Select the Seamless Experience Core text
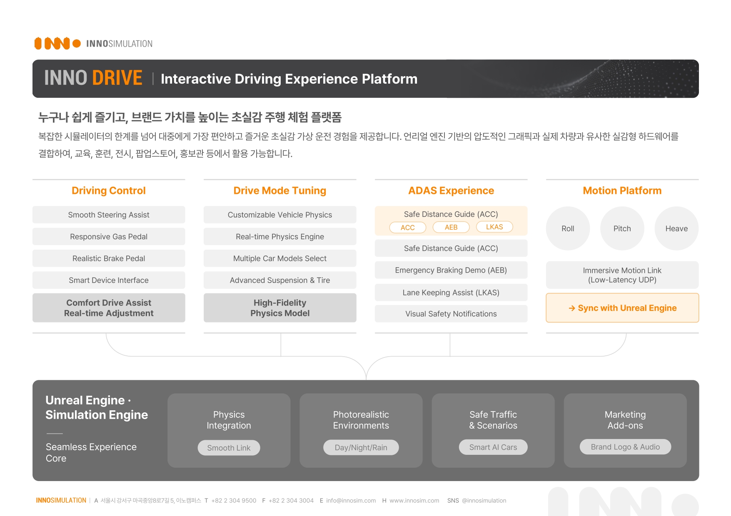Viewport: 731px width, 516px height. (x=91, y=452)
